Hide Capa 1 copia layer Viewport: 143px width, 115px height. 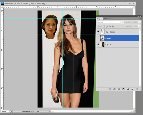click(x=98, y=32)
